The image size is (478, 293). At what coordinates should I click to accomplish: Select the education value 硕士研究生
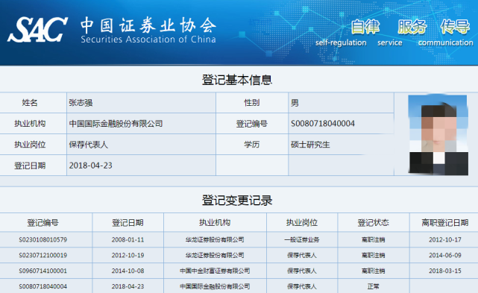(x=310, y=145)
